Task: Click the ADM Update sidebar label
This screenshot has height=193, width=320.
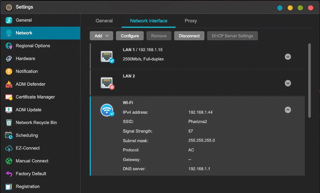Action: coord(29,110)
